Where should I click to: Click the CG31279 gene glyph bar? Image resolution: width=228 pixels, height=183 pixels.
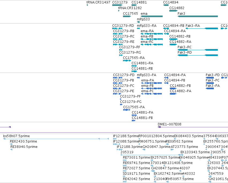click(117, 5)
